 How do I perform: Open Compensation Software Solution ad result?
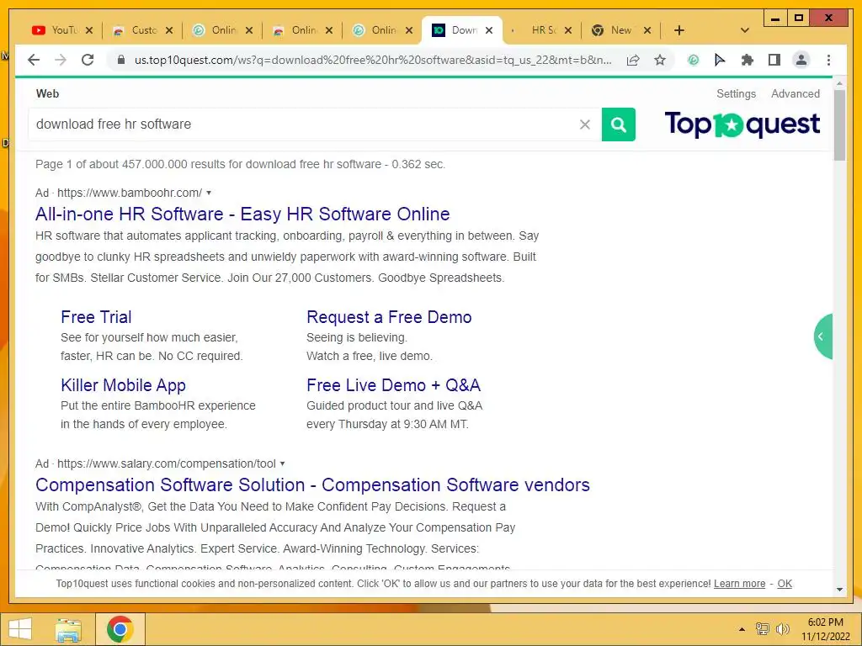(312, 484)
